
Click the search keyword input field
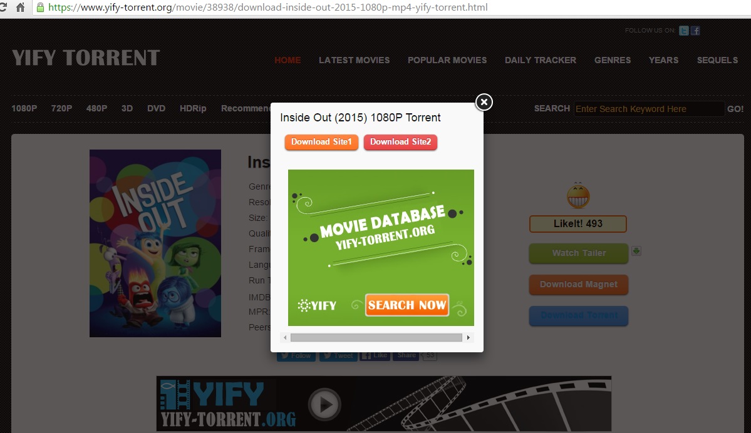click(x=649, y=109)
